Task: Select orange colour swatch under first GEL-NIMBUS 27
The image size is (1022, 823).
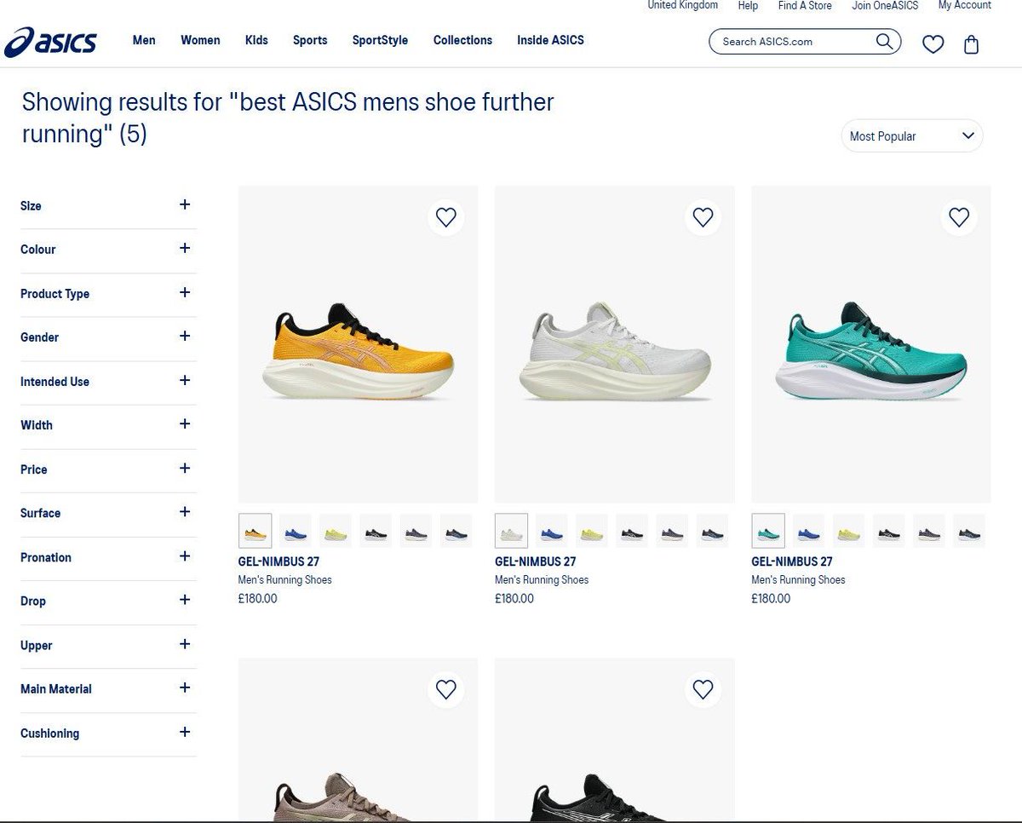Action: click(x=255, y=531)
